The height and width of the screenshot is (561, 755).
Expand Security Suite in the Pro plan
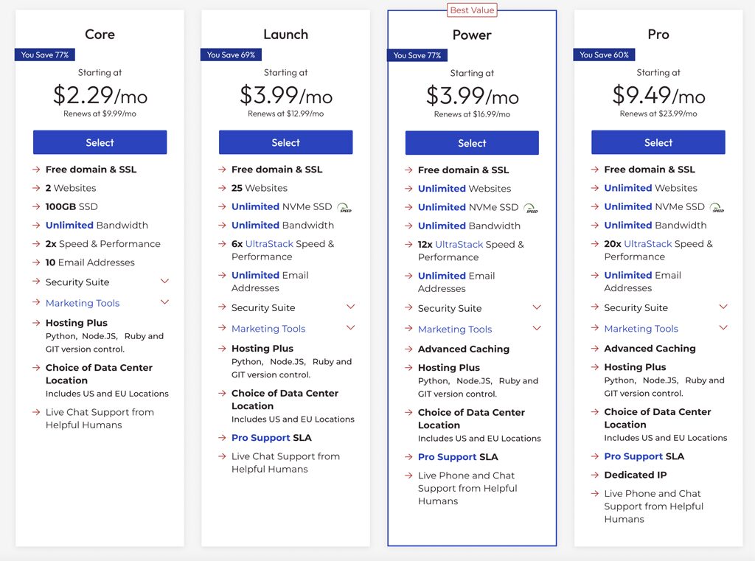point(723,307)
